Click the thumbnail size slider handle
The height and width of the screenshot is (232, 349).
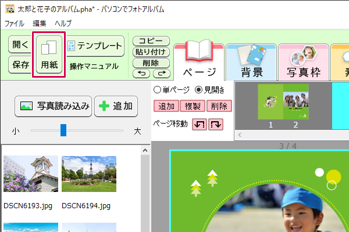63,130
